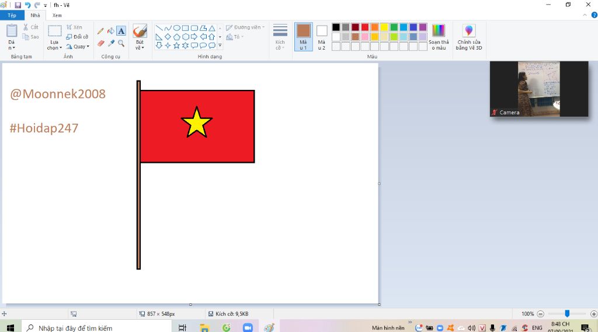Choose the pentagon shape

[x=176, y=37]
